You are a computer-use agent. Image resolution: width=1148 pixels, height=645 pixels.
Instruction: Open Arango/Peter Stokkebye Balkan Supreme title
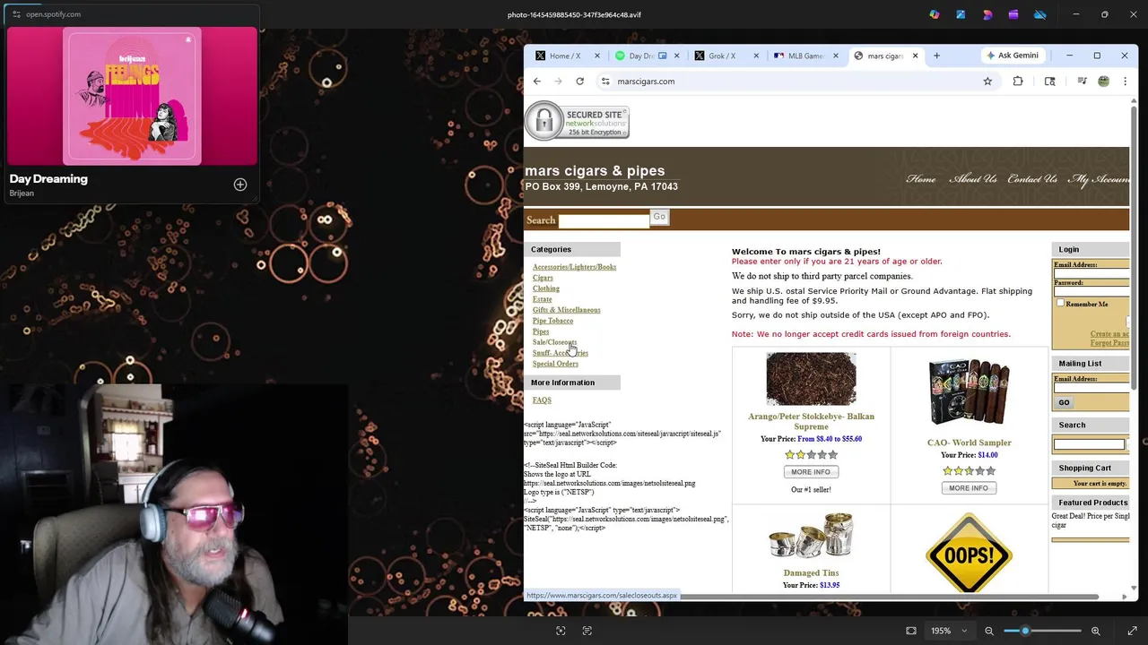(811, 421)
